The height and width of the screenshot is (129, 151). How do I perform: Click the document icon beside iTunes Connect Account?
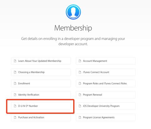tap(80, 72)
